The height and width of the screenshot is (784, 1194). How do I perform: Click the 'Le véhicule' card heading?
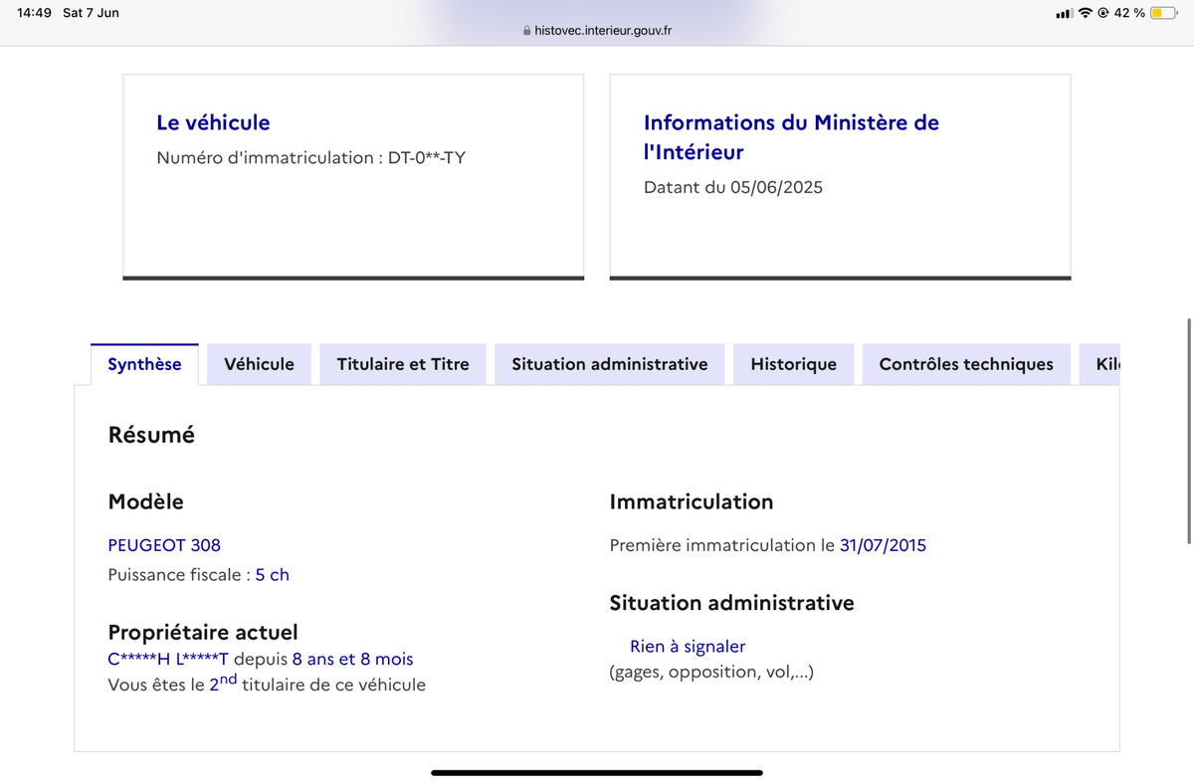213,122
